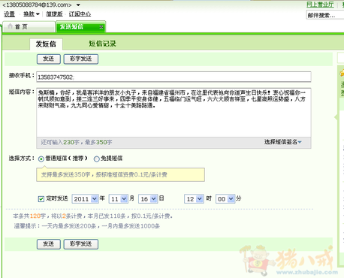Open 简捷版 link
Screen dimensions: 344x278
coord(54,14)
